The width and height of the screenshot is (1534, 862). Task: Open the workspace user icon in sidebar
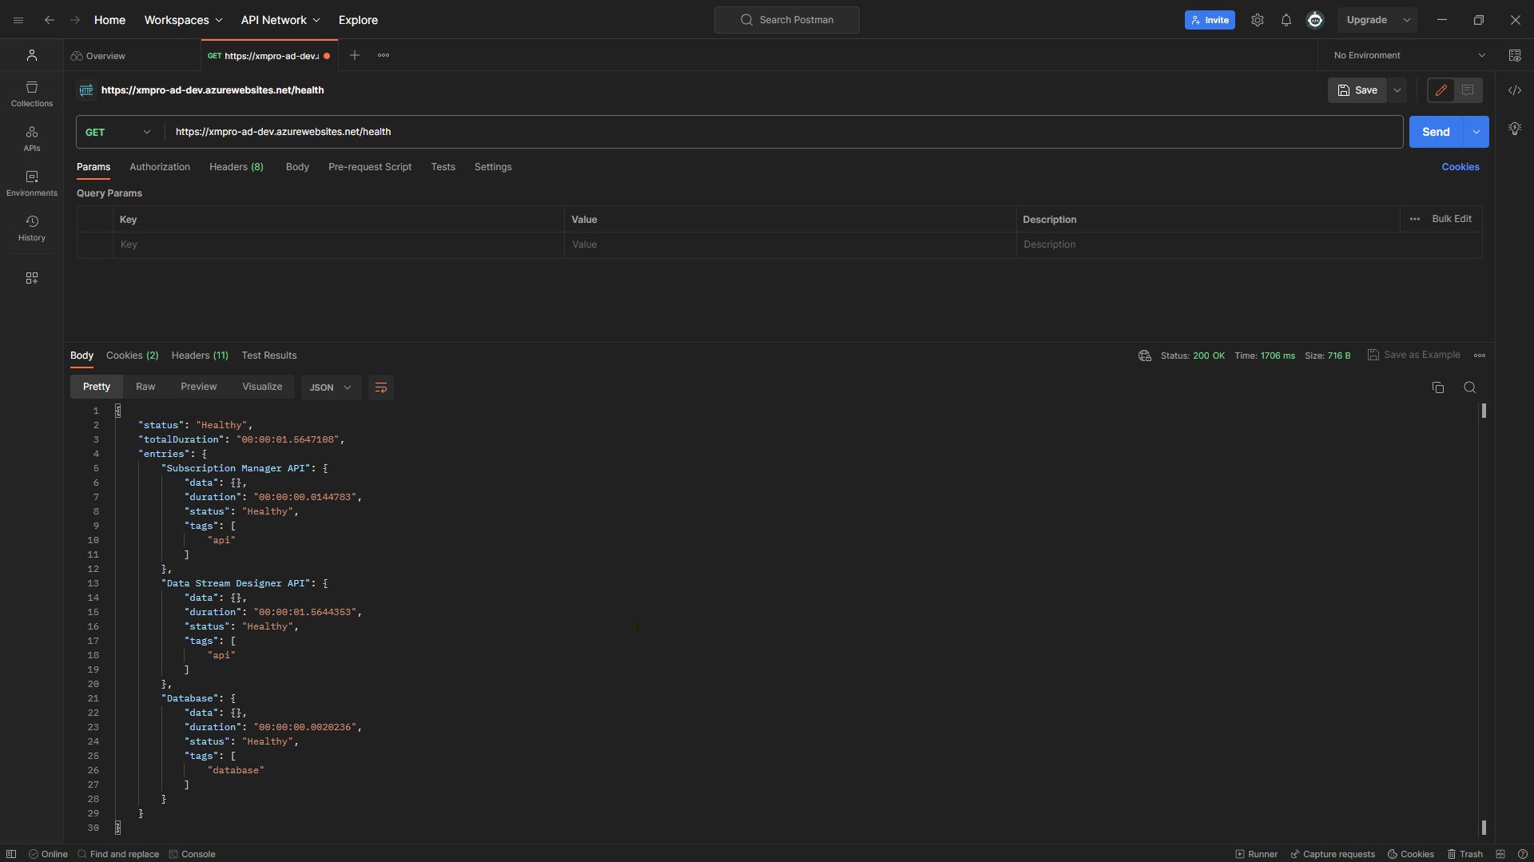pyautogui.click(x=32, y=55)
